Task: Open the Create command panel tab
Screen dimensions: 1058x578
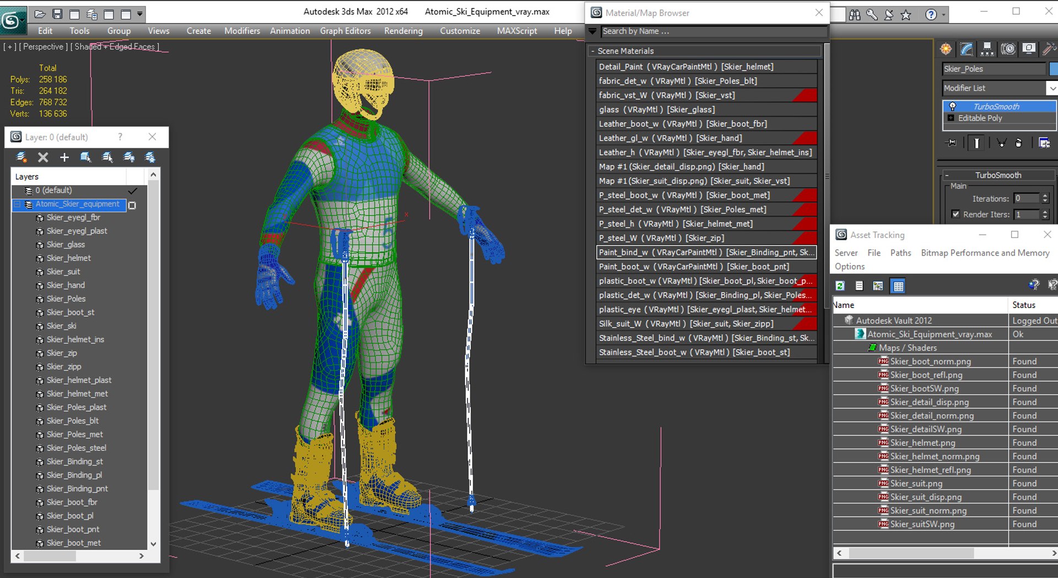Action: click(x=946, y=49)
